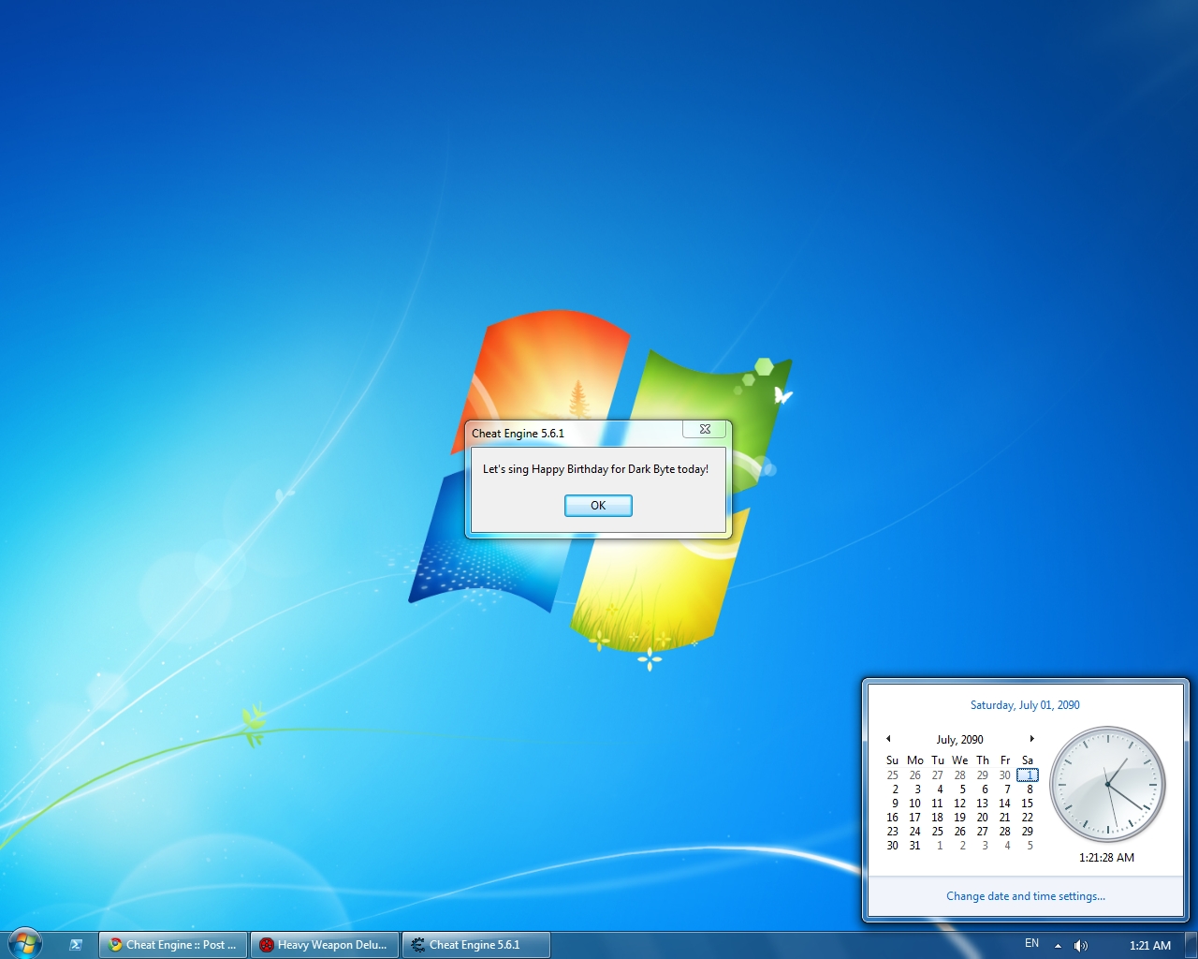Image resolution: width=1198 pixels, height=959 pixels.
Task: Click the analog clock face
Action: (1107, 785)
